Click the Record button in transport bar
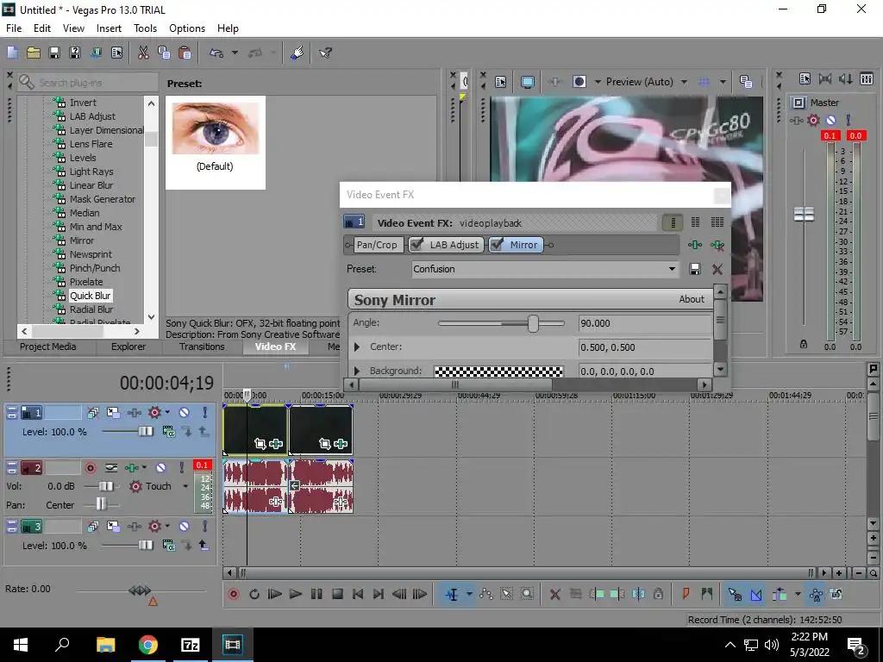Image resolution: width=883 pixels, height=662 pixels. tap(233, 594)
